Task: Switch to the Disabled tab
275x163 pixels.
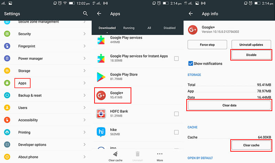Action: point(169,28)
